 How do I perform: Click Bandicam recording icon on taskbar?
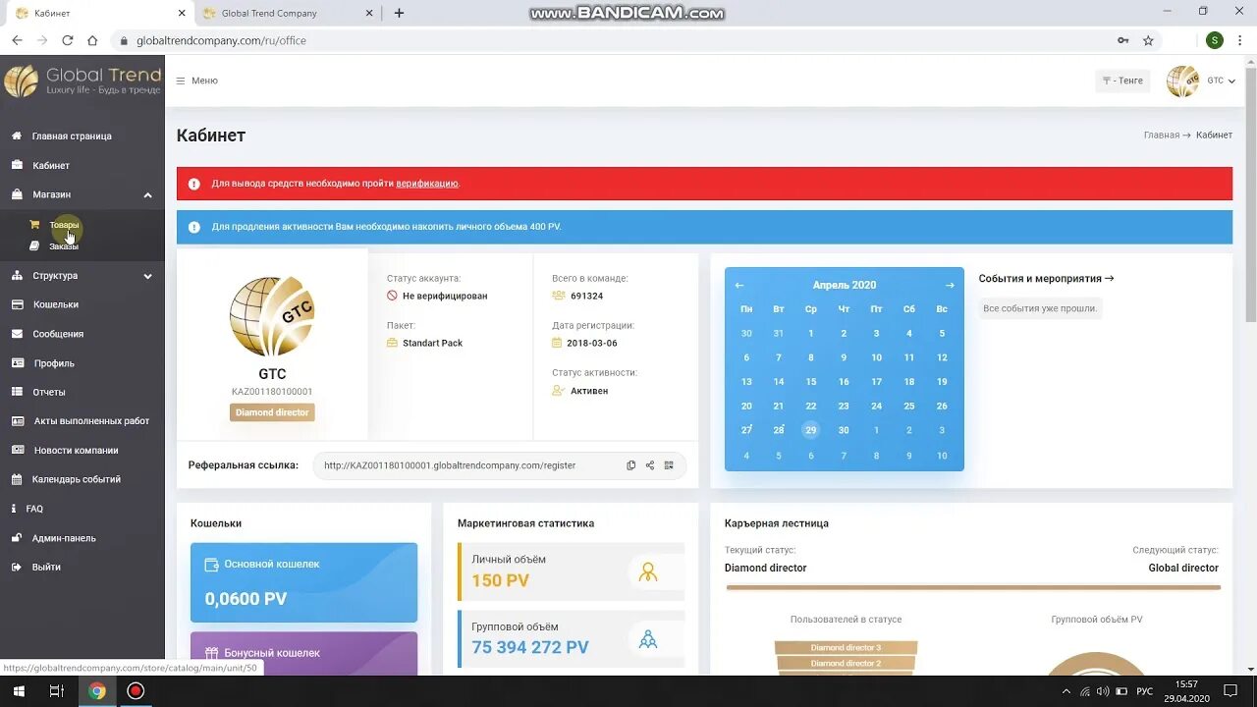[136, 691]
